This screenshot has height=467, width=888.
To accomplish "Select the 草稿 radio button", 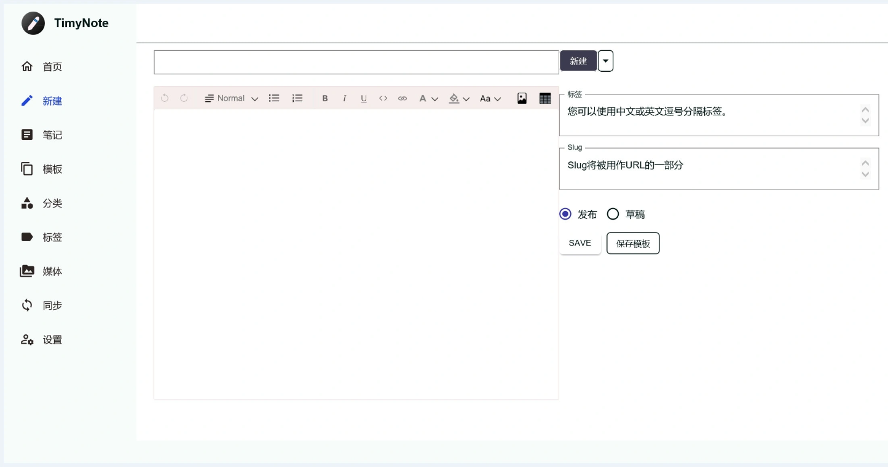I will pyautogui.click(x=613, y=214).
